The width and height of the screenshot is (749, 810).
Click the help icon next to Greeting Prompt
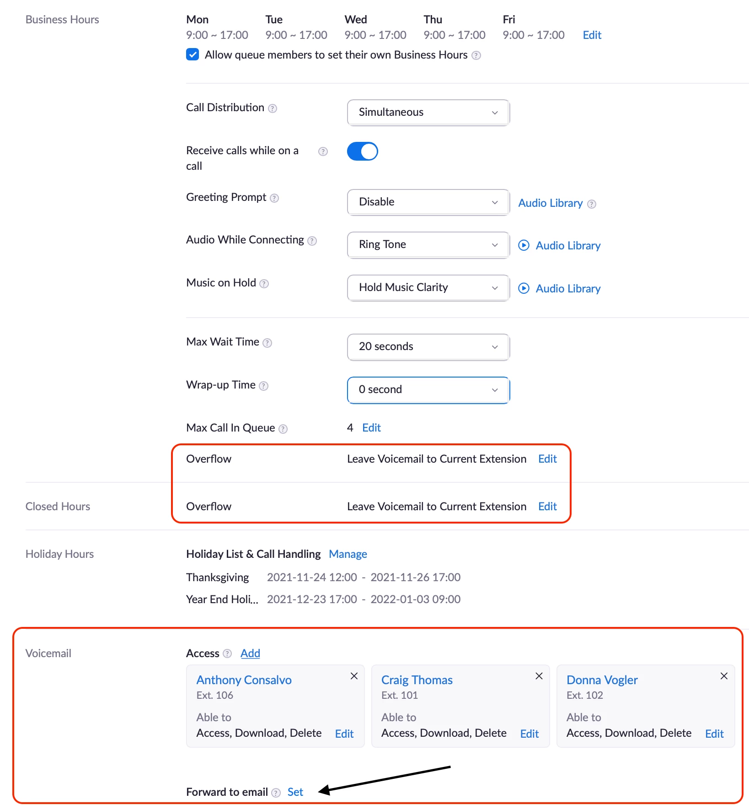pyautogui.click(x=274, y=198)
